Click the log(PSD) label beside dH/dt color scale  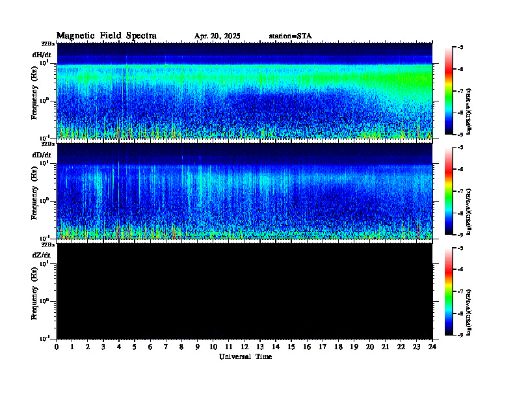coord(469,111)
